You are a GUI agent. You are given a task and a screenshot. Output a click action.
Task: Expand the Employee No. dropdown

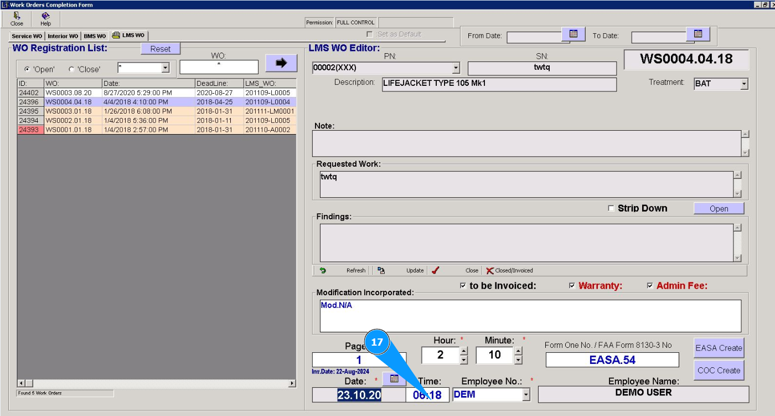[526, 395]
